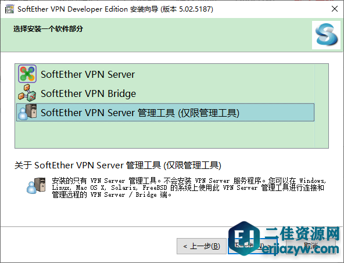Cancel setup with the 取消 button
This screenshot has width=344, height=263.
pyautogui.click(x=311, y=246)
